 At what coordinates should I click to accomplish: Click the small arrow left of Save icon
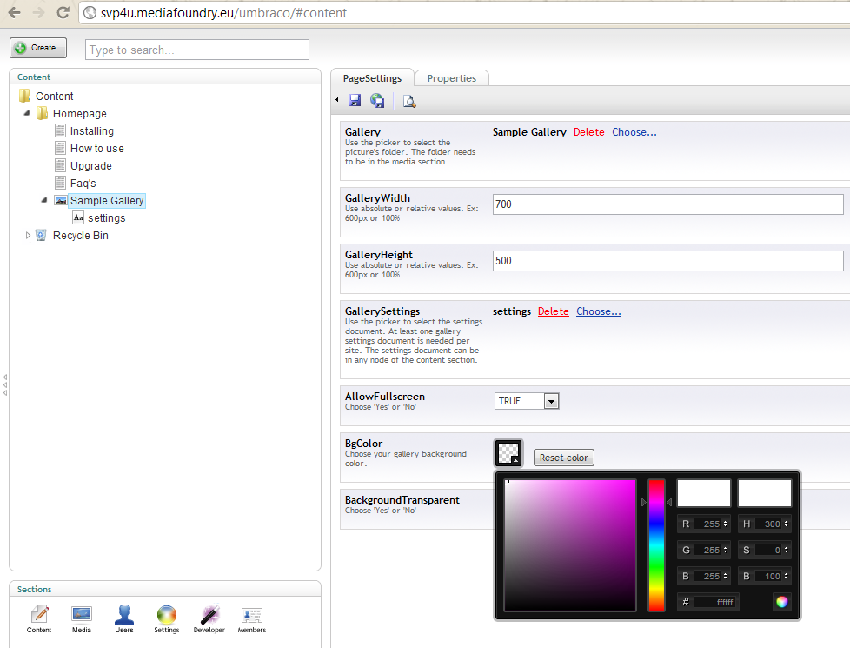(x=336, y=100)
